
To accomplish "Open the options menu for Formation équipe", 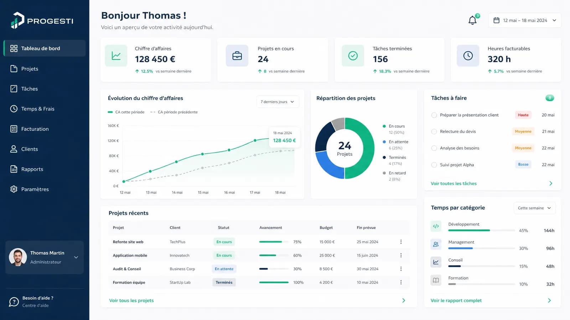I will point(401,282).
